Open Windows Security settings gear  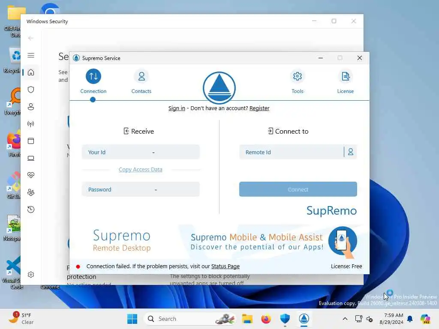(31, 275)
